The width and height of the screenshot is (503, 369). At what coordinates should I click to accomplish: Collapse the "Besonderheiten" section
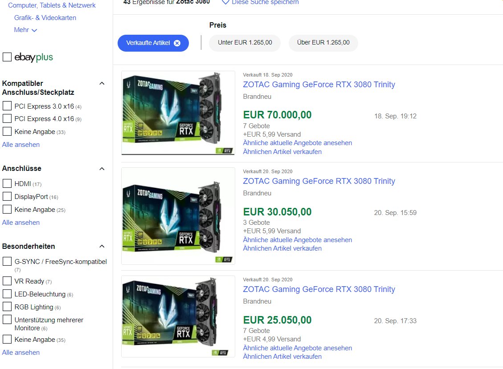[x=102, y=246]
